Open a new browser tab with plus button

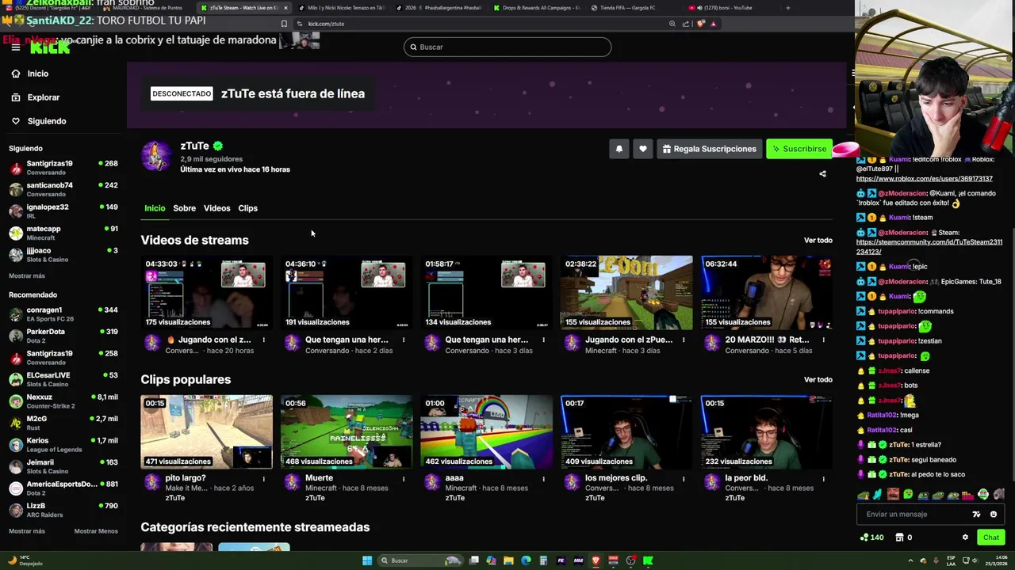pyautogui.click(x=787, y=8)
